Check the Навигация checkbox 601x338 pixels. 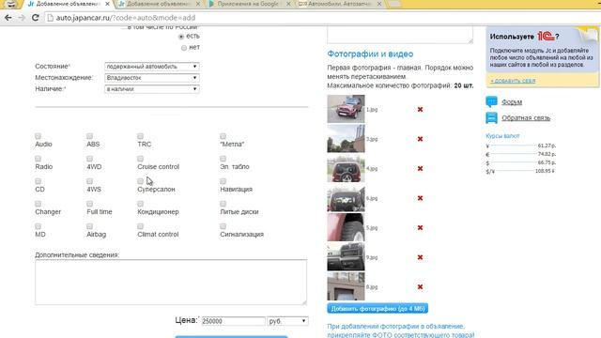pos(223,181)
